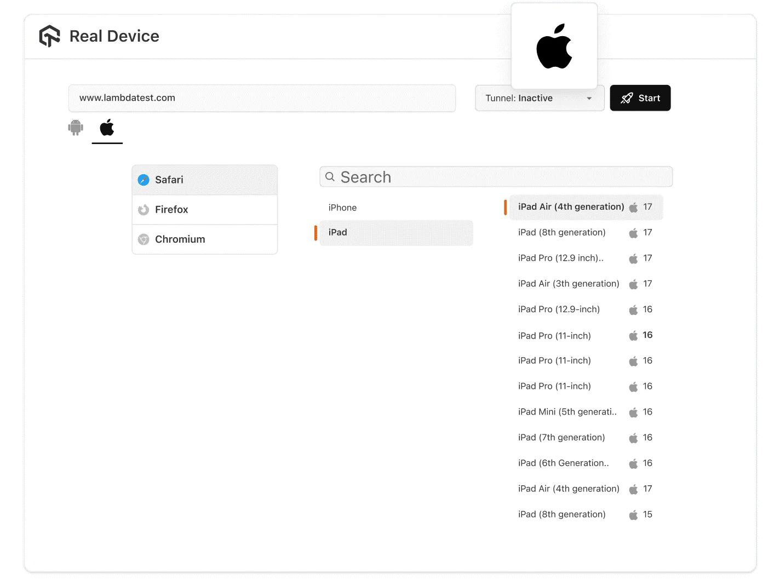Image resolution: width=780 pixels, height=585 pixels.
Task: Select iPad Air (4th generation) version 17 highlighted
Action: 586,207
